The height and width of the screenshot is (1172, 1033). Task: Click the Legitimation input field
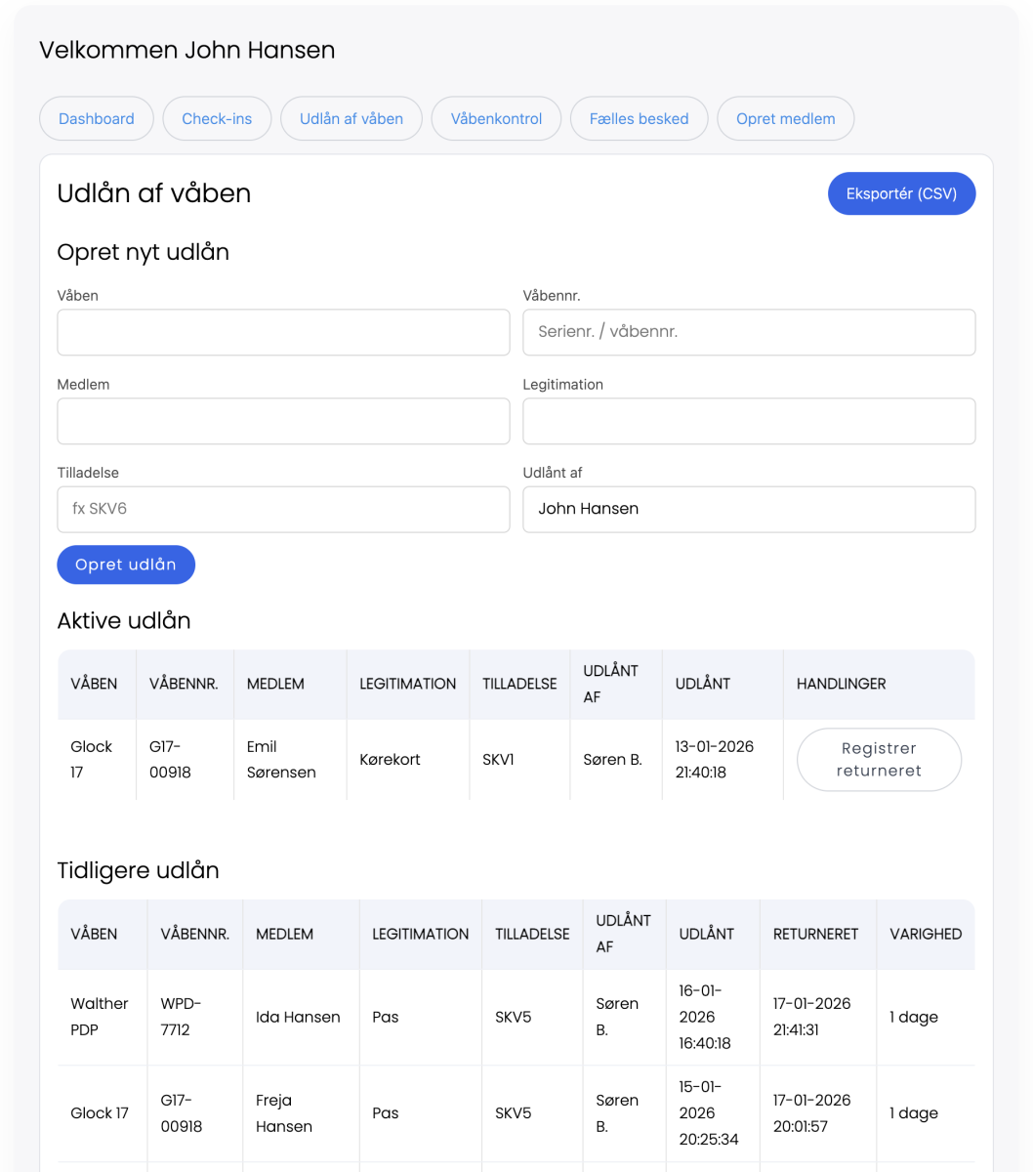click(x=749, y=421)
